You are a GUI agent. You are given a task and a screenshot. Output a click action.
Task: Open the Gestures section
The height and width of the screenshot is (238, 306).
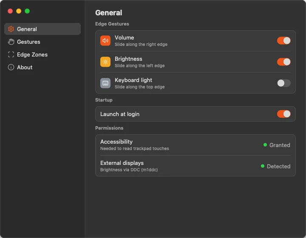point(42,42)
